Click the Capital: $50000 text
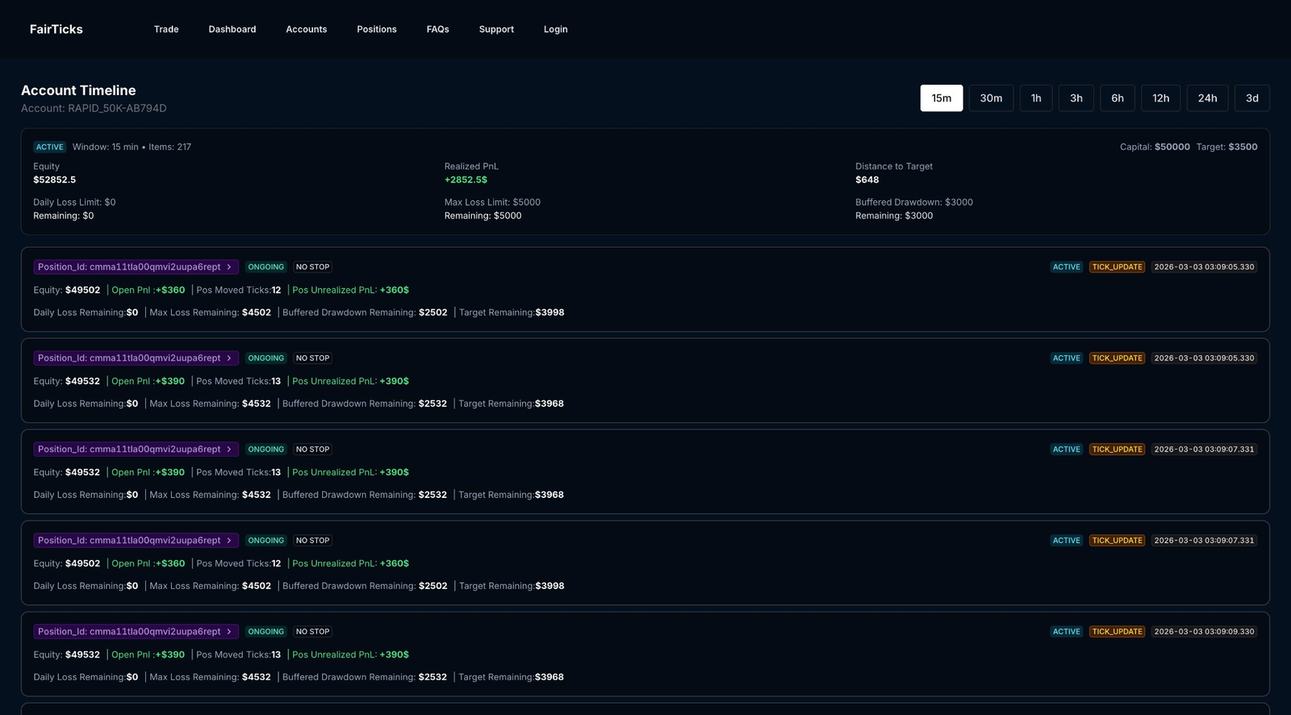The image size is (1291, 715). 1155,147
